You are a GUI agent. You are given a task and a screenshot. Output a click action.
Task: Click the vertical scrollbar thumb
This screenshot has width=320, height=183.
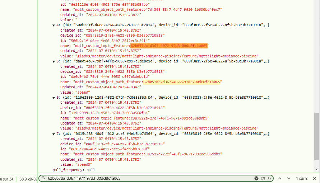pos(316,136)
